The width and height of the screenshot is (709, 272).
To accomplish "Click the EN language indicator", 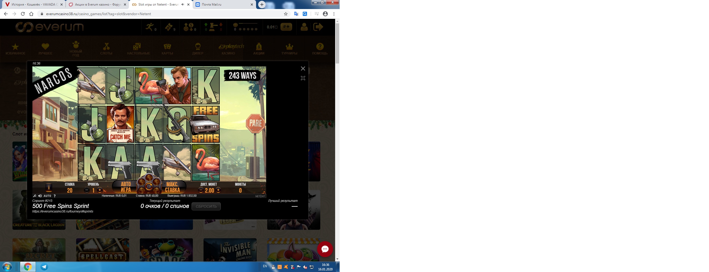I will coord(265,266).
